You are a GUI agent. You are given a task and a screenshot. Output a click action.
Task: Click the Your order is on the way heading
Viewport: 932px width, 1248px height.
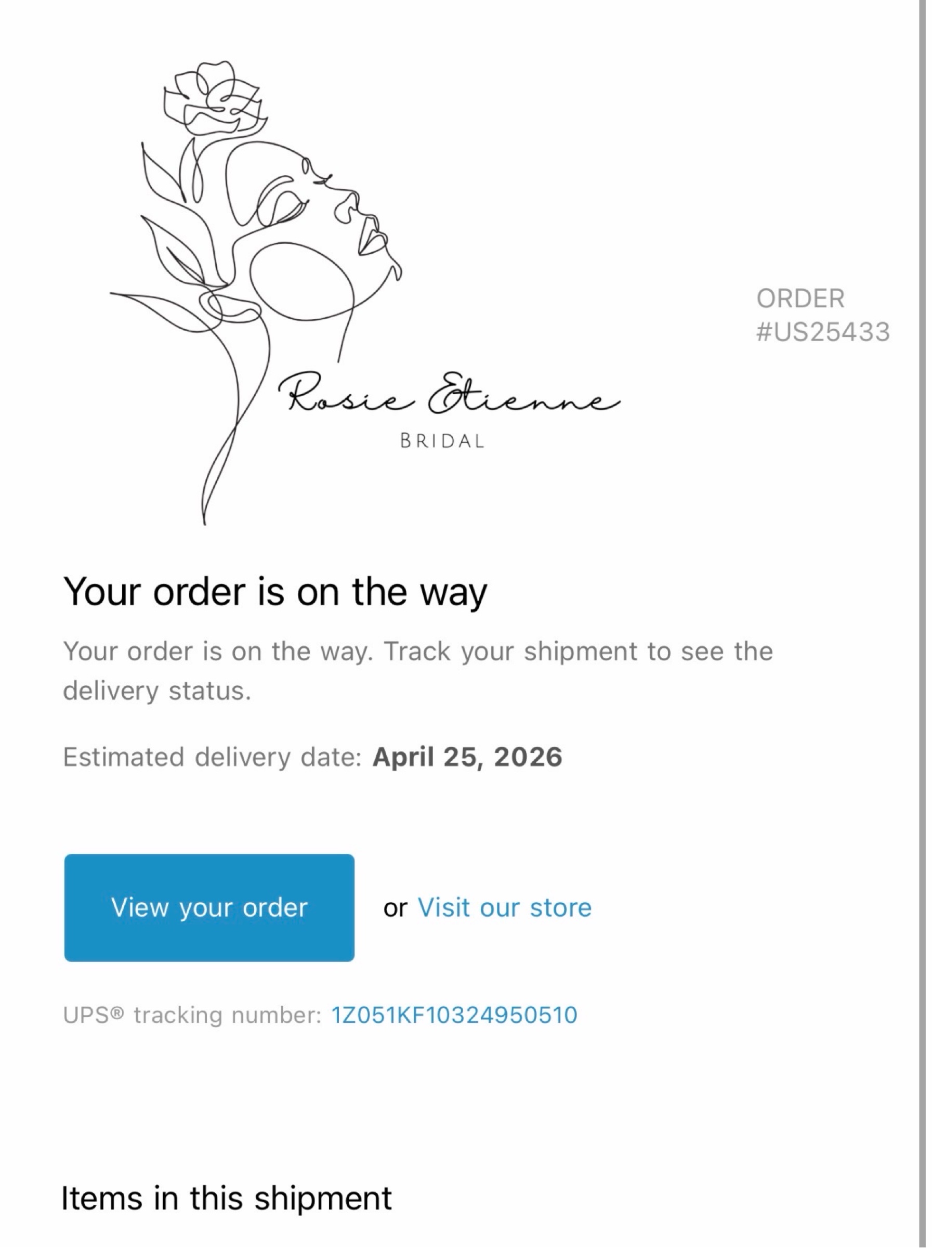[x=275, y=592]
